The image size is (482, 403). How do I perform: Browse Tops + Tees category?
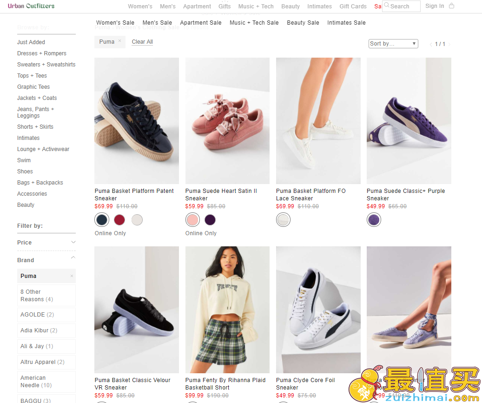[x=32, y=76]
